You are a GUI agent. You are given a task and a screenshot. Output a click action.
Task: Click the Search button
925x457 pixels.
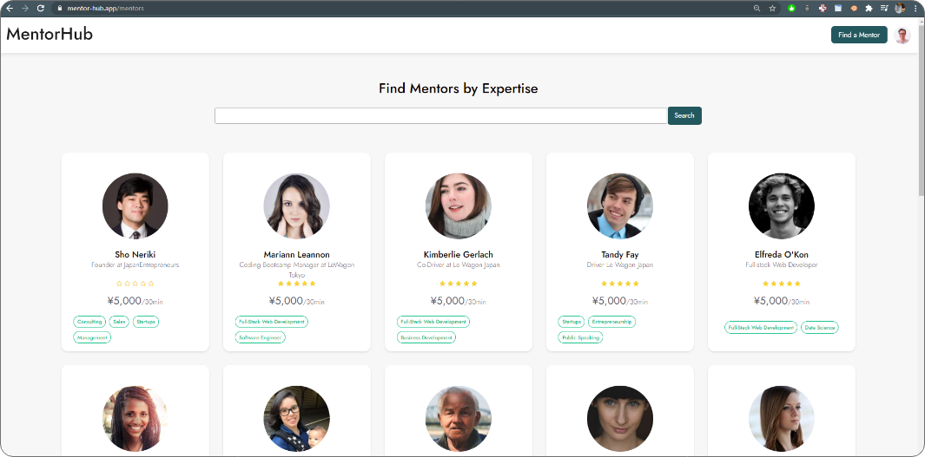pos(684,115)
